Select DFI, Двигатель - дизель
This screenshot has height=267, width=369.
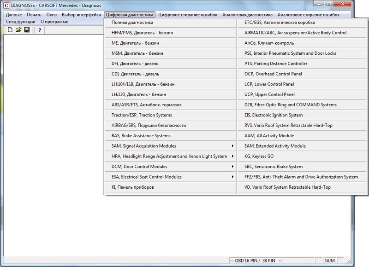click(x=170, y=64)
